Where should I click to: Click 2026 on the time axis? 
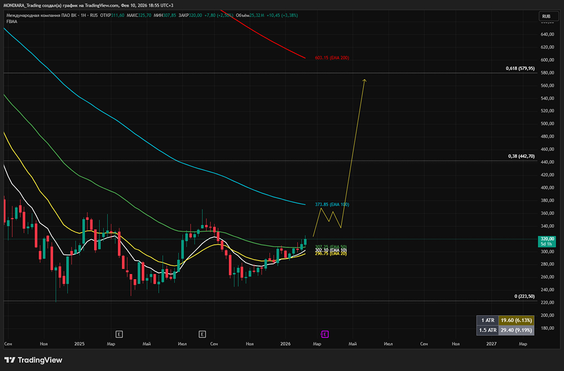[x=285, y=344]
